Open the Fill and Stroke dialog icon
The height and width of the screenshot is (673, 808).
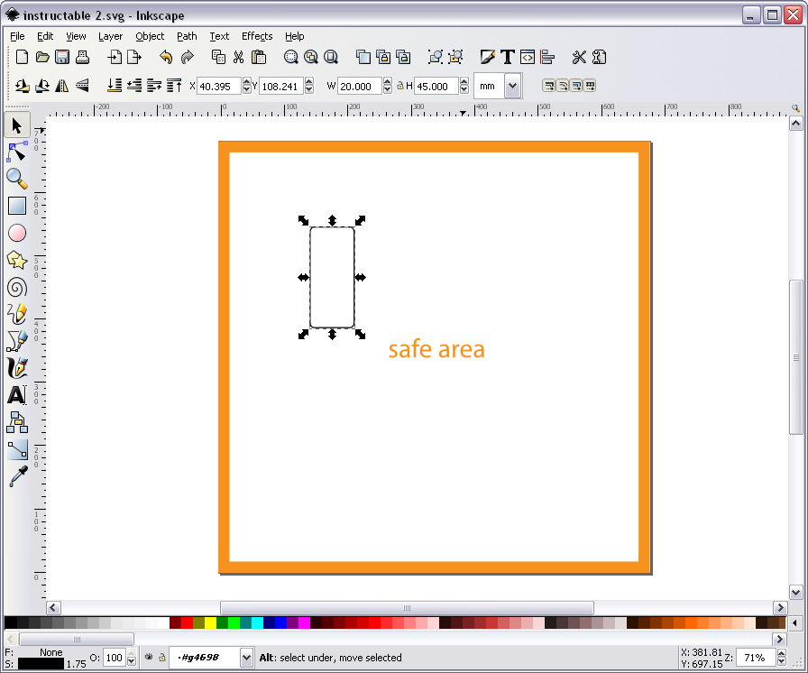pyautogui.click(x=487, y=57)
